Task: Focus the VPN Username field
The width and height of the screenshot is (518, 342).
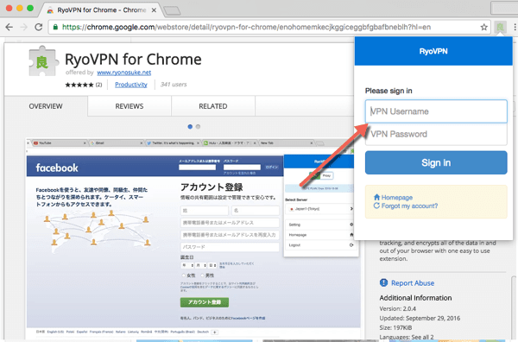Action: pos(436,111)
